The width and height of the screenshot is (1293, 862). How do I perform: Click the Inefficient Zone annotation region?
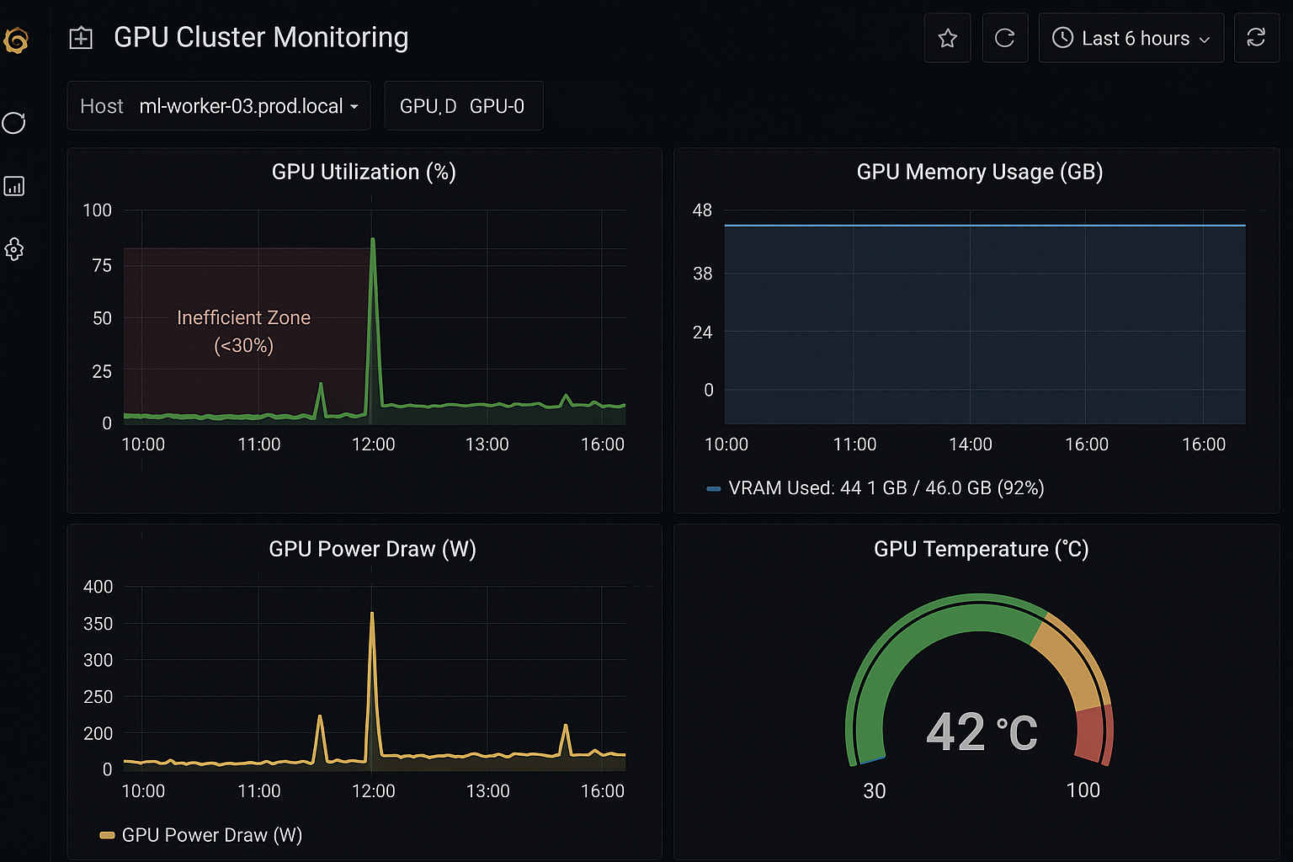pyautogui.click(x=243, y=332)
